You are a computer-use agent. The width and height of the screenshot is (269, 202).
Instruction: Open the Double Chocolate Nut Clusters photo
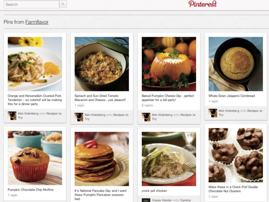pyautogui.click(x=236, y=155)
